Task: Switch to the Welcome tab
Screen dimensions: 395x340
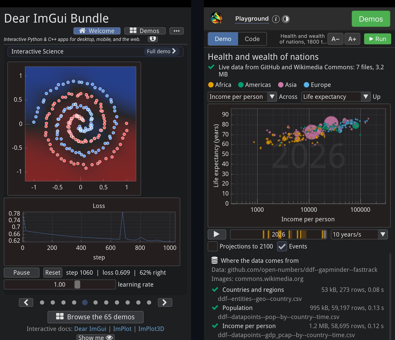Action: click(x=97, y=31)
